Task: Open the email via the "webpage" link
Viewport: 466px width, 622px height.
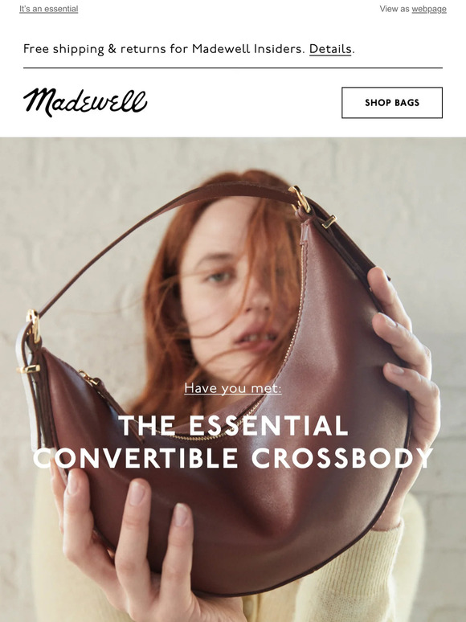Action: (429, 9)
